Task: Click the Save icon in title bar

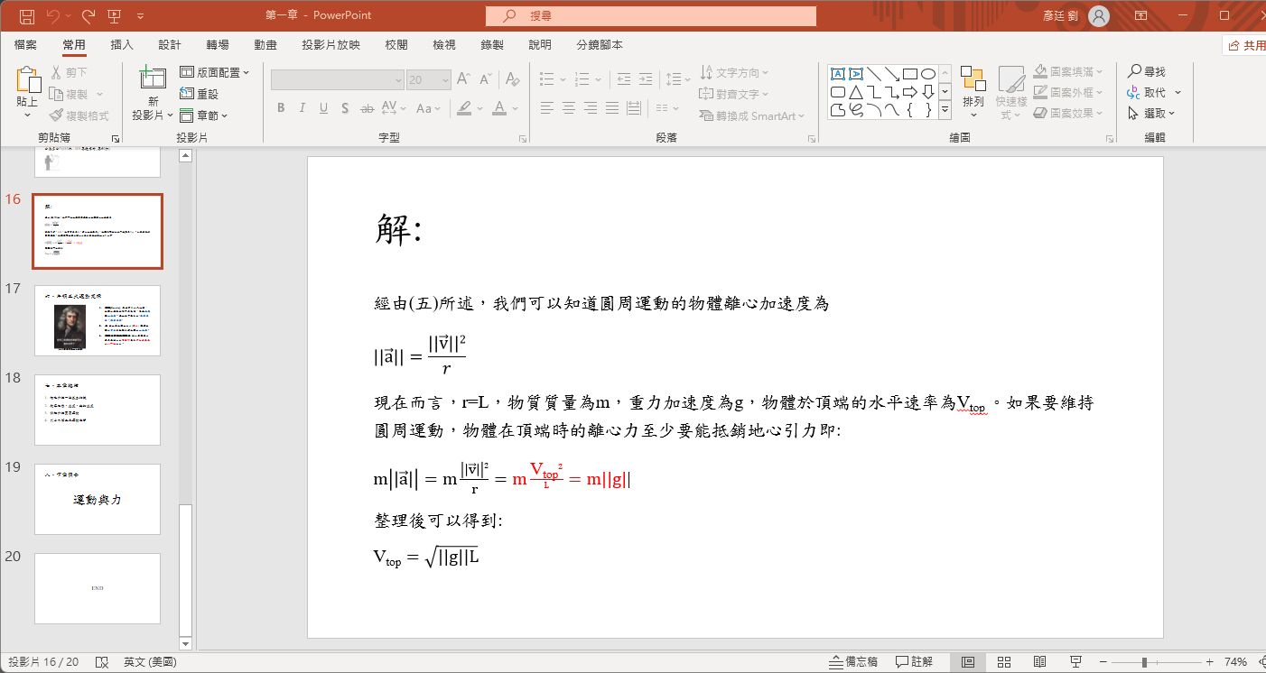Action: (27, 16)
